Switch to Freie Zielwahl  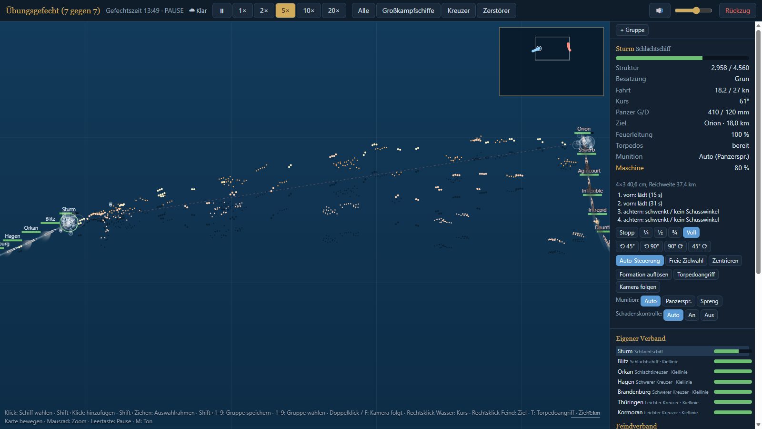coord(686,261)
